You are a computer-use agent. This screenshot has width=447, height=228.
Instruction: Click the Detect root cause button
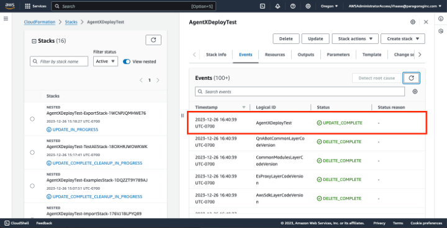coord(377,78)
